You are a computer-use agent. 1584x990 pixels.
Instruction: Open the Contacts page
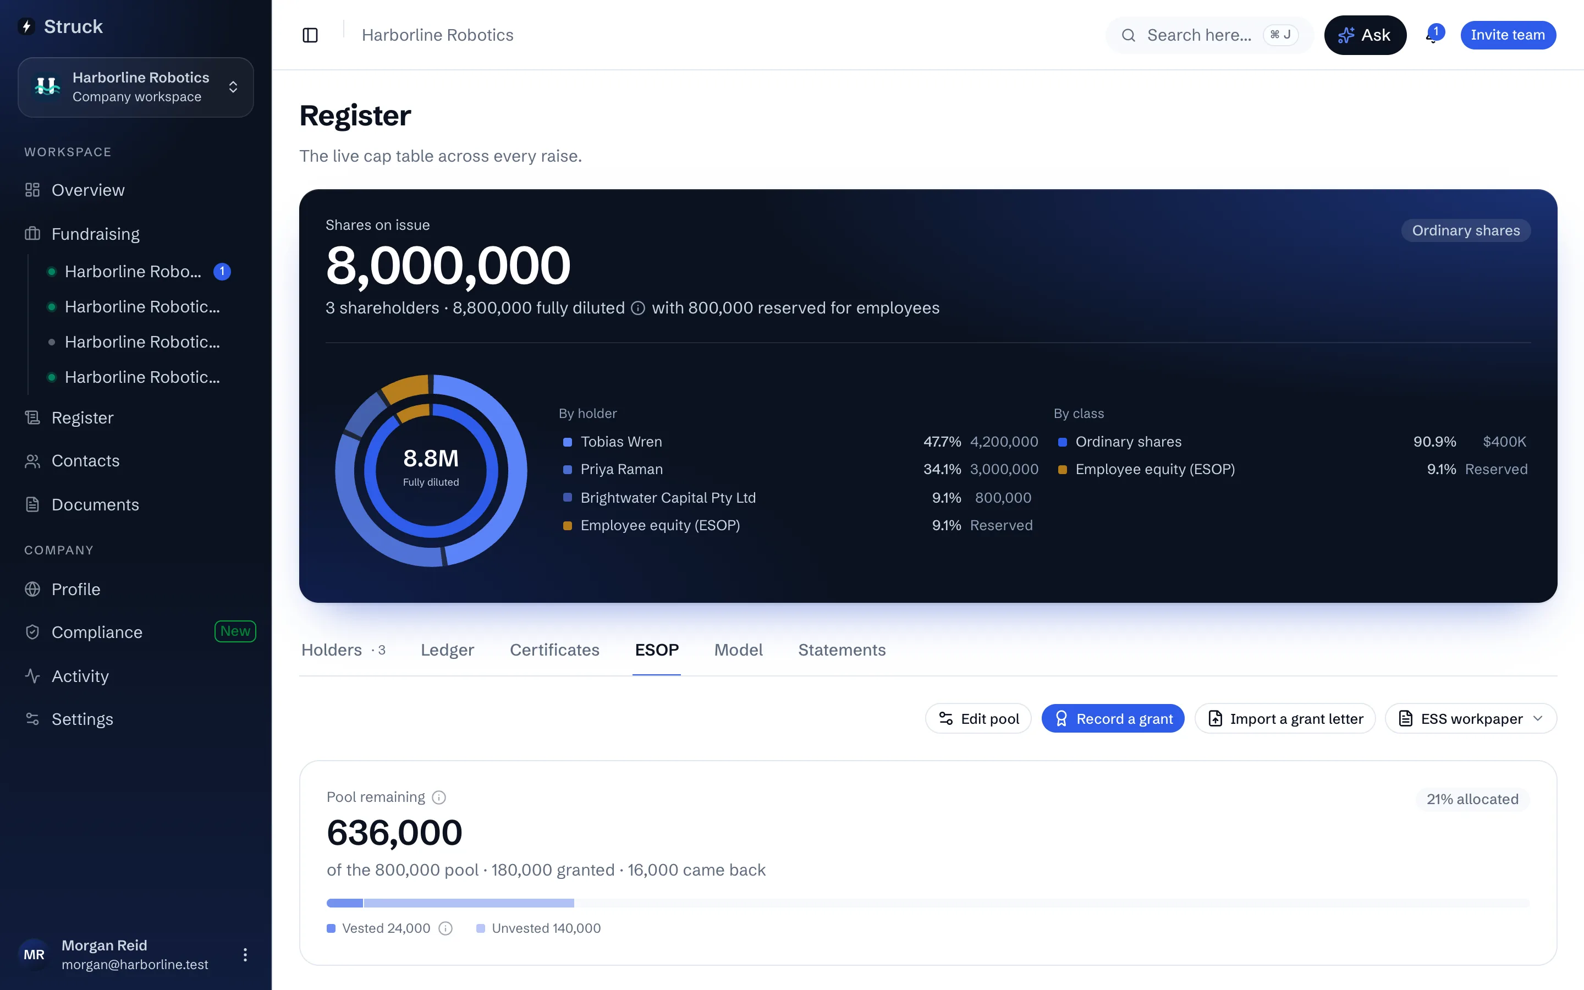(x=135, y=461)
